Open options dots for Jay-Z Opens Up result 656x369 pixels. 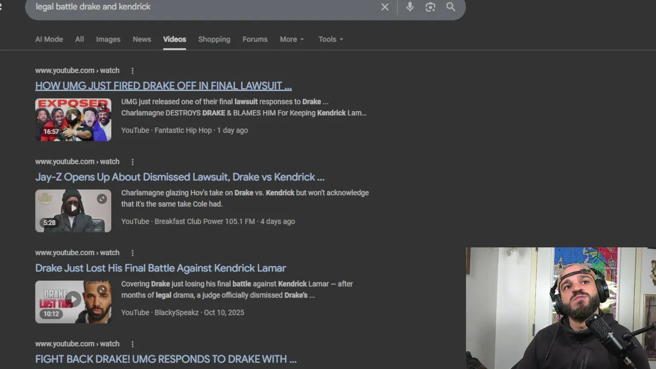[132, 162]
